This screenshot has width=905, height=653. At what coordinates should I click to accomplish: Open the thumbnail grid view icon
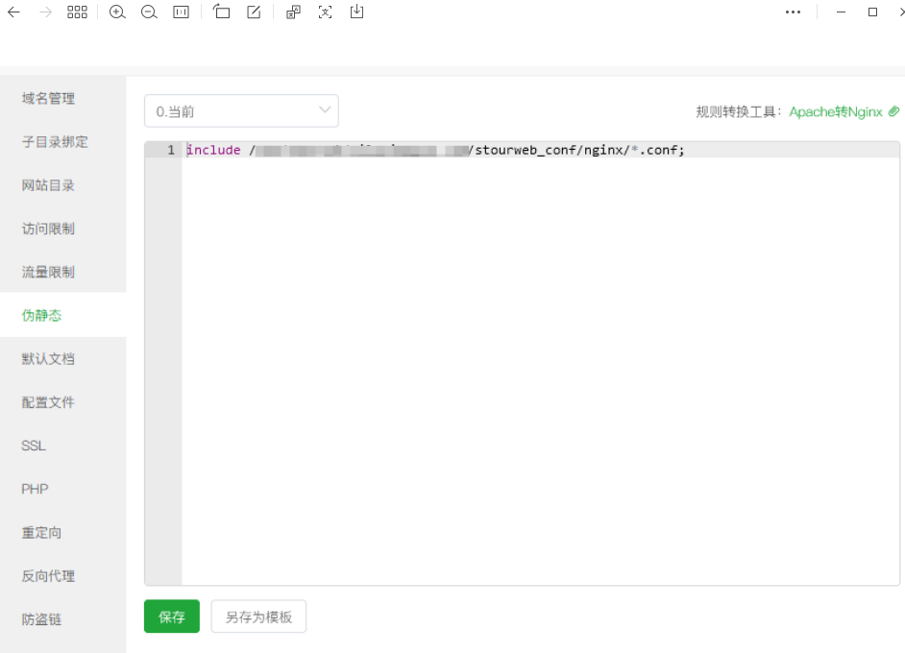(77, 12)
